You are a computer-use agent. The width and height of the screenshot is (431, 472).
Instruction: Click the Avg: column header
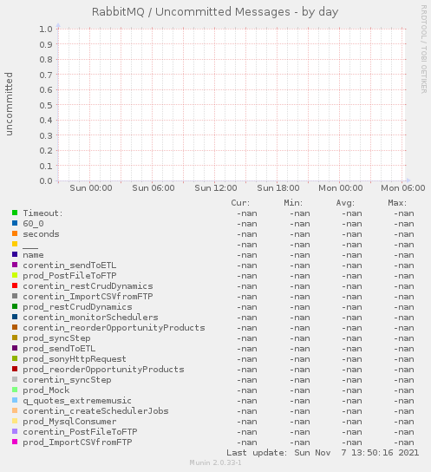click(345, 203)
